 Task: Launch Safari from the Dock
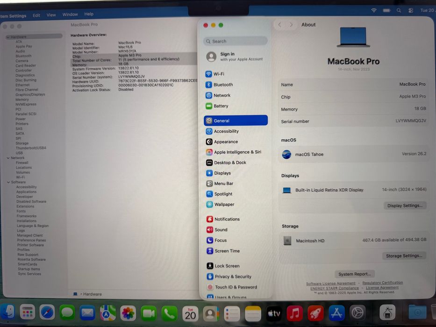point(47,313)
